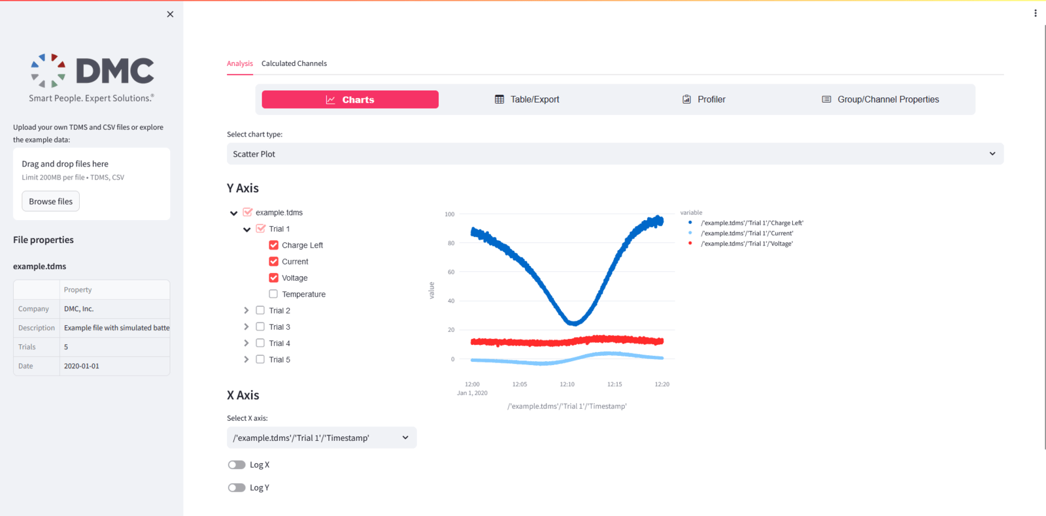Click the Profiler report icon
1046x516 pixels.
click(686, 99)
